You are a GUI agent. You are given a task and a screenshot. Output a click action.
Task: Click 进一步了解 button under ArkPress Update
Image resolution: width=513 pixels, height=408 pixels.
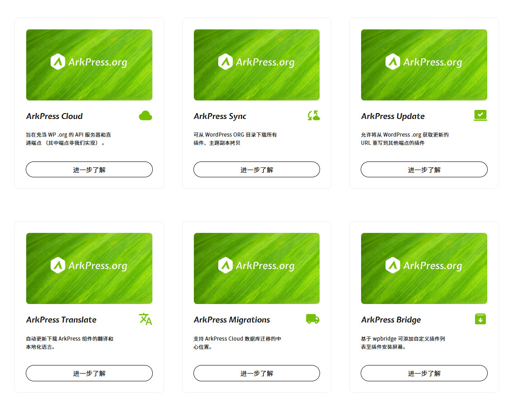click(x=424, y=170)
